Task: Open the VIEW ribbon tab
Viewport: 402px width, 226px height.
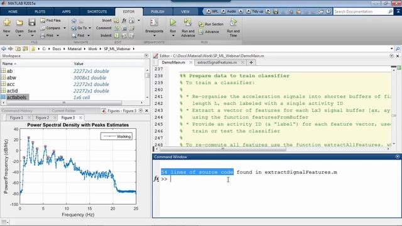Action: coord(185,12)
